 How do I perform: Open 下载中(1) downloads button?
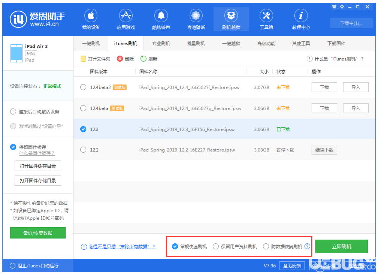point(351,23)
